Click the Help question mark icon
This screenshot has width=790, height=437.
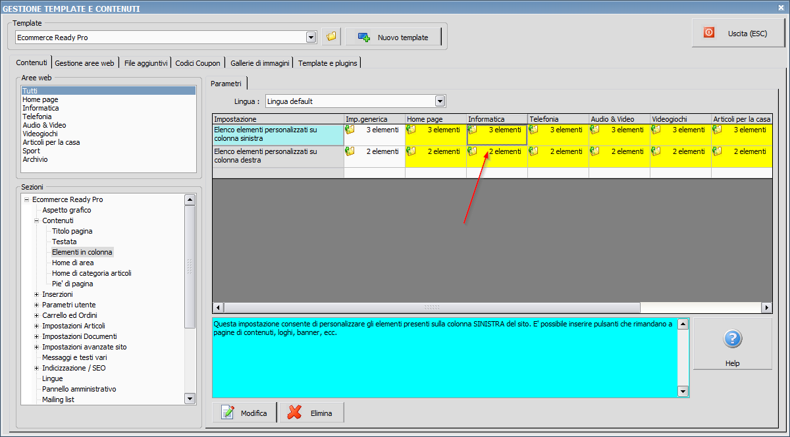coord(733,339)
